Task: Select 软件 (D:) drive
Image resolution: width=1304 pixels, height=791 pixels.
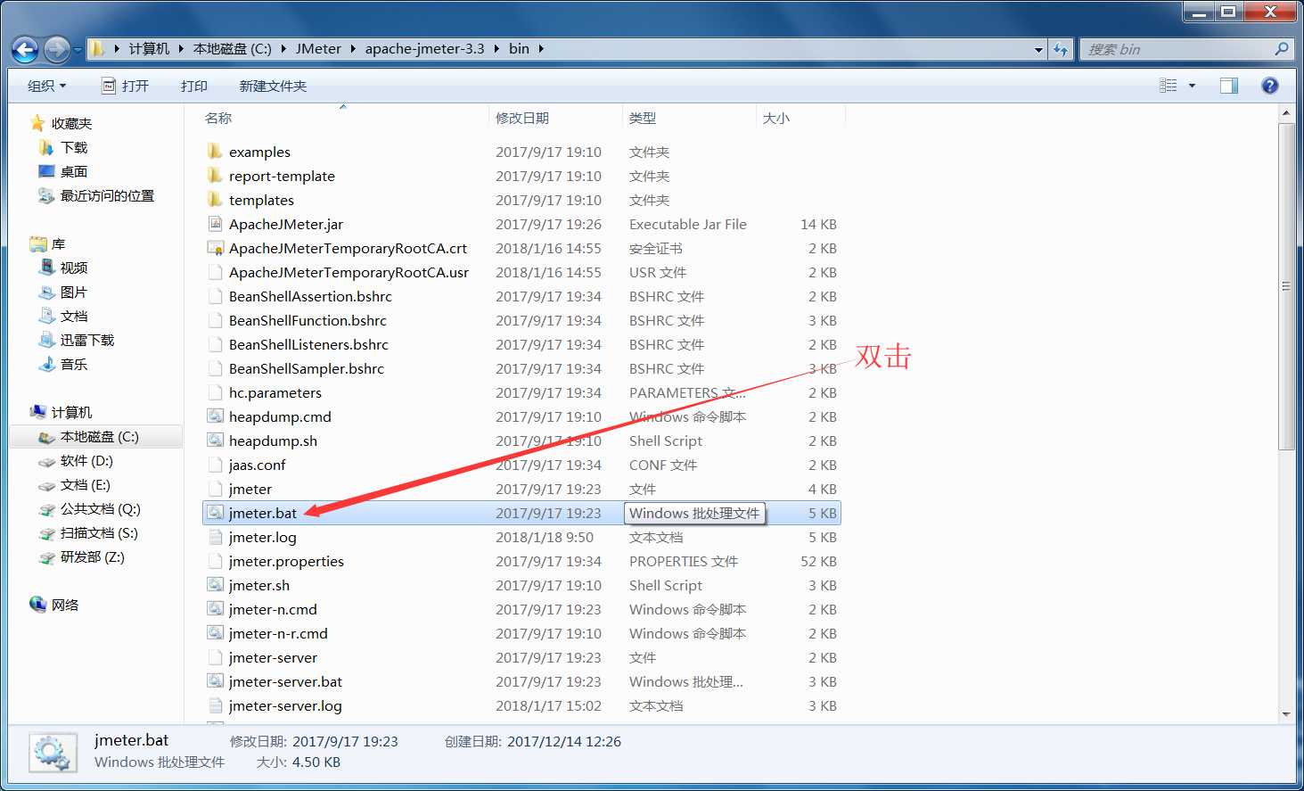Action: (86, 460)
